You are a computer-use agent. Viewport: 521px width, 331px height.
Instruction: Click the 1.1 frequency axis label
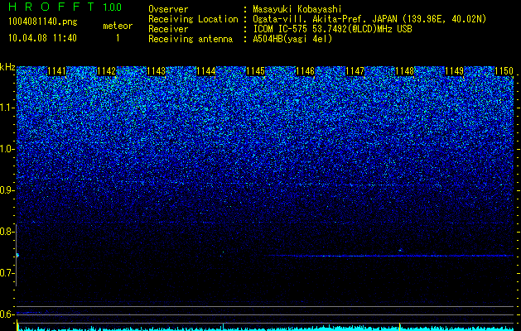tap(7, 108)
